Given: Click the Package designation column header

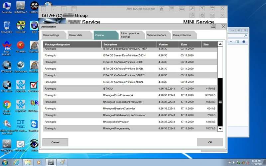Looking at the screenshot, I should point(72,44).
